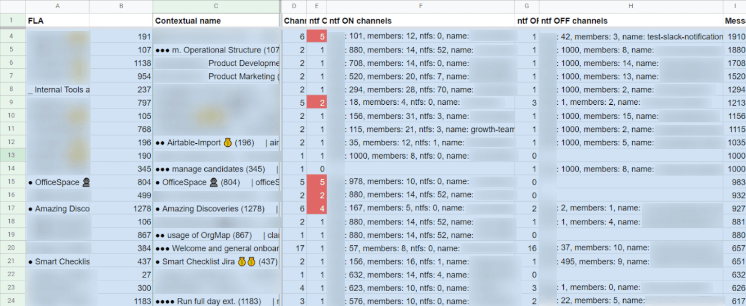746x306 pixels.
Task: Select red cell '5' in row 4
Action: tap(316, 36)
